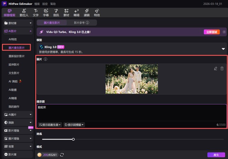Expand the 背景 section
Image resolution: width=228 pixels, height=159 pixels.
point(18,147)
